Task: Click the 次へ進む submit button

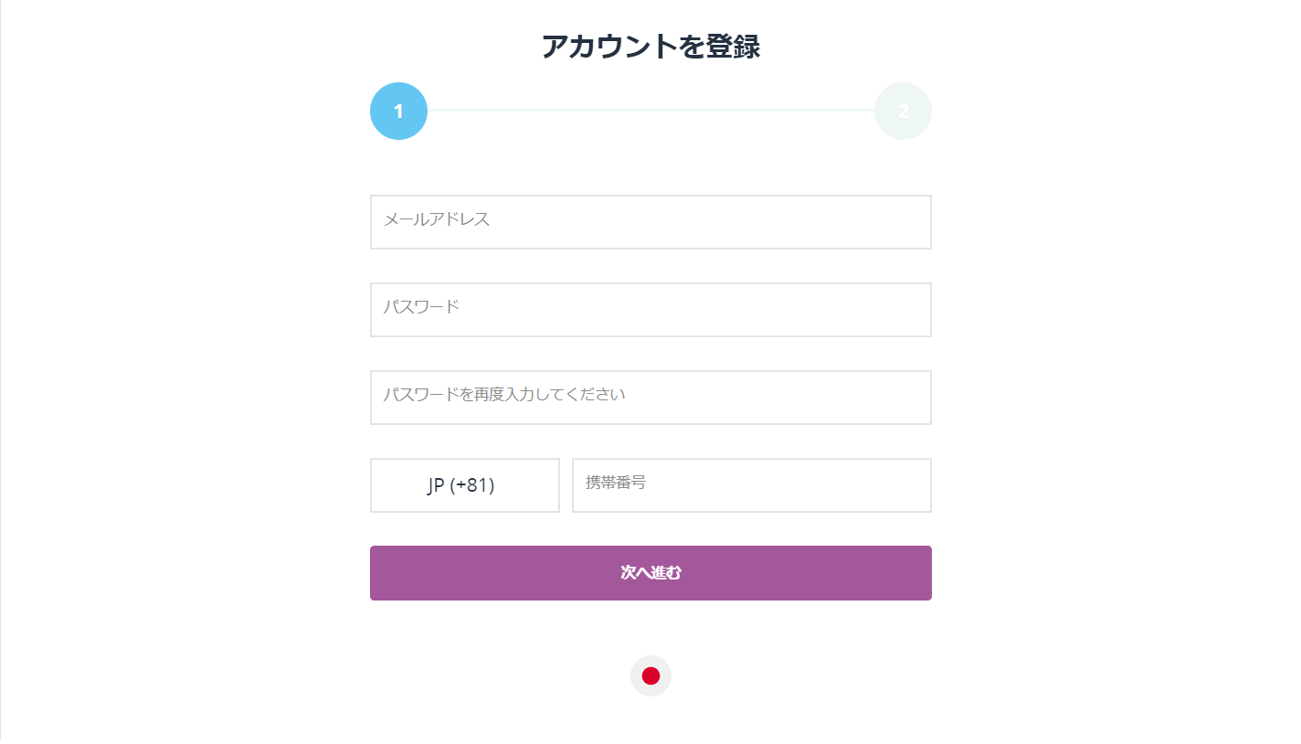Action: point(650,573)
